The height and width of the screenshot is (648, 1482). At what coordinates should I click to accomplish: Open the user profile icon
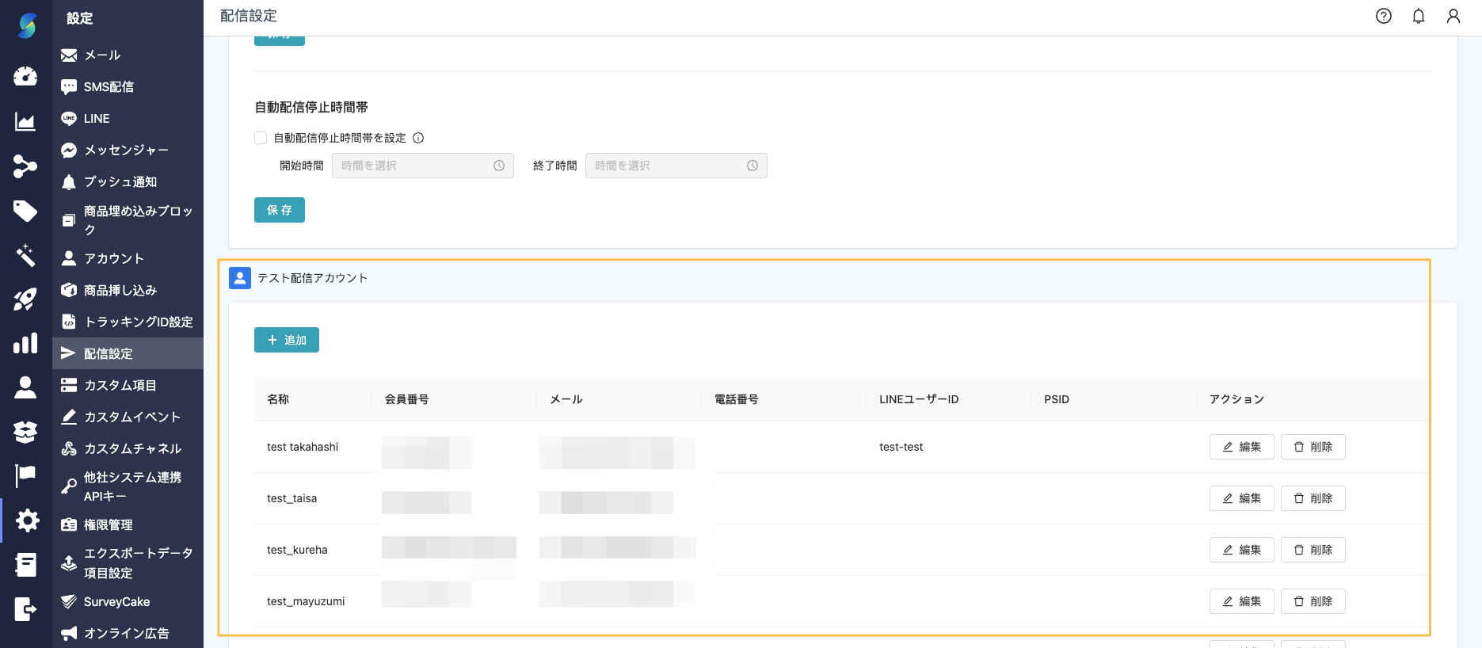(x=1453, y=16)
